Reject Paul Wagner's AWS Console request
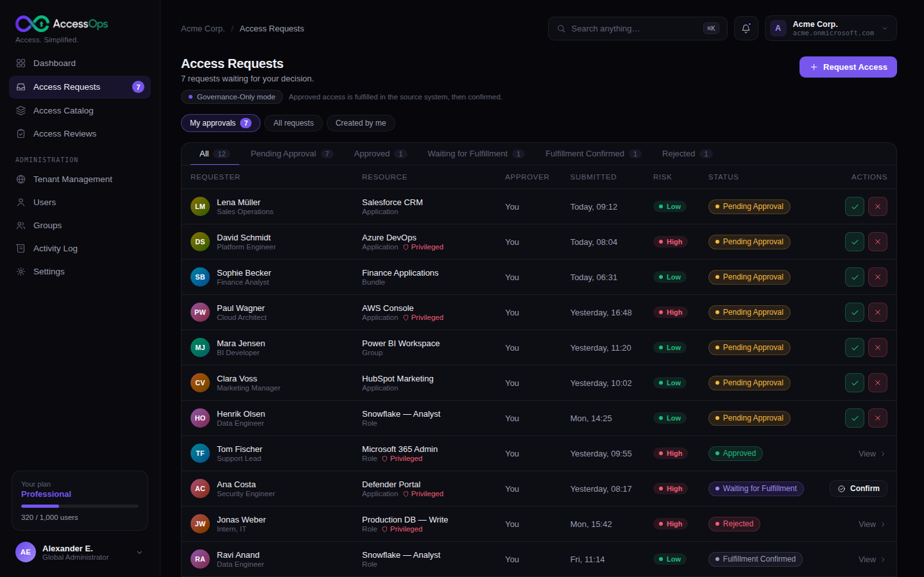Image resolution: width=924 pixels, height=577 pixels. pyautogui.click(x=878, y=312)
